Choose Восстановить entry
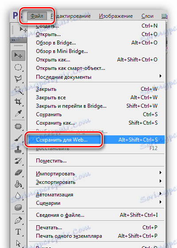The width and height of the screenshot is (177, 248). pyautogui.click(x=96, y=148)
